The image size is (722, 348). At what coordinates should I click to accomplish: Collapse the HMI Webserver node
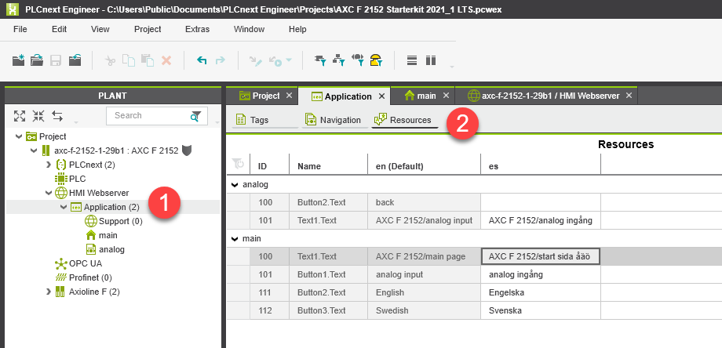pos(49,193)
